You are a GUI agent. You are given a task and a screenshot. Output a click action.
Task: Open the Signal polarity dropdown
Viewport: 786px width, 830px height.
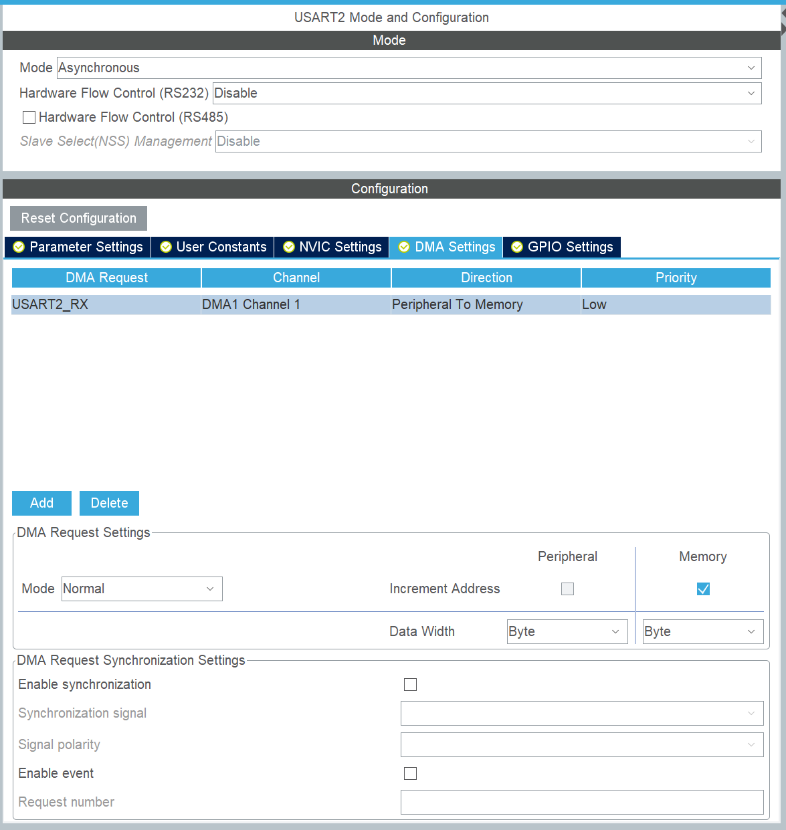(x=582, y=744)
